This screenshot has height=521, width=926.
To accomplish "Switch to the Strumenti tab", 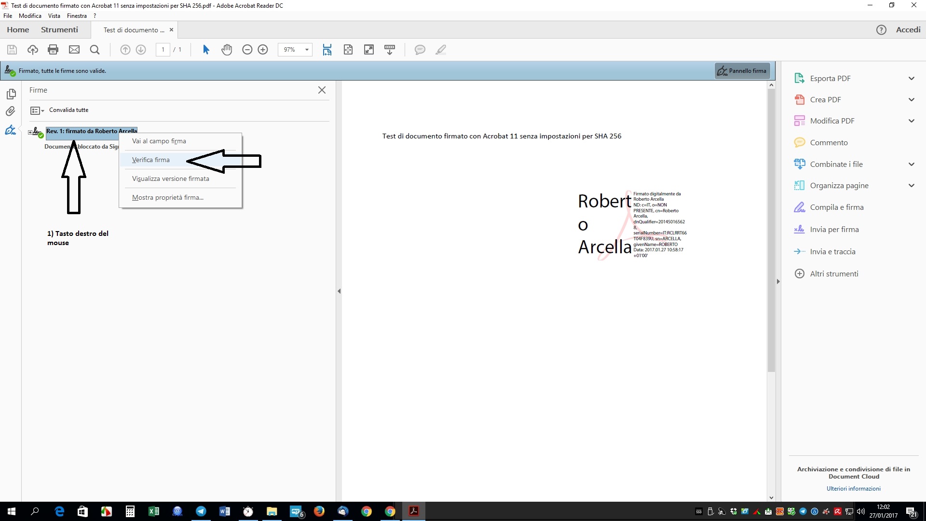I will point(59,30).
